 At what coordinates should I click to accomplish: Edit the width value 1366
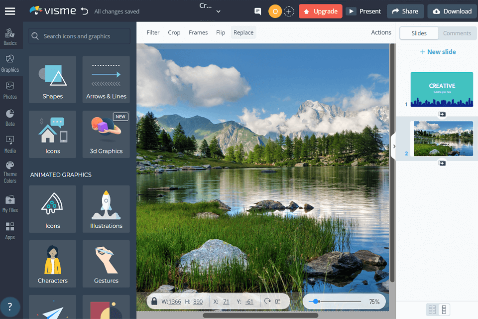pyautogui.click(x=175, y=302)
